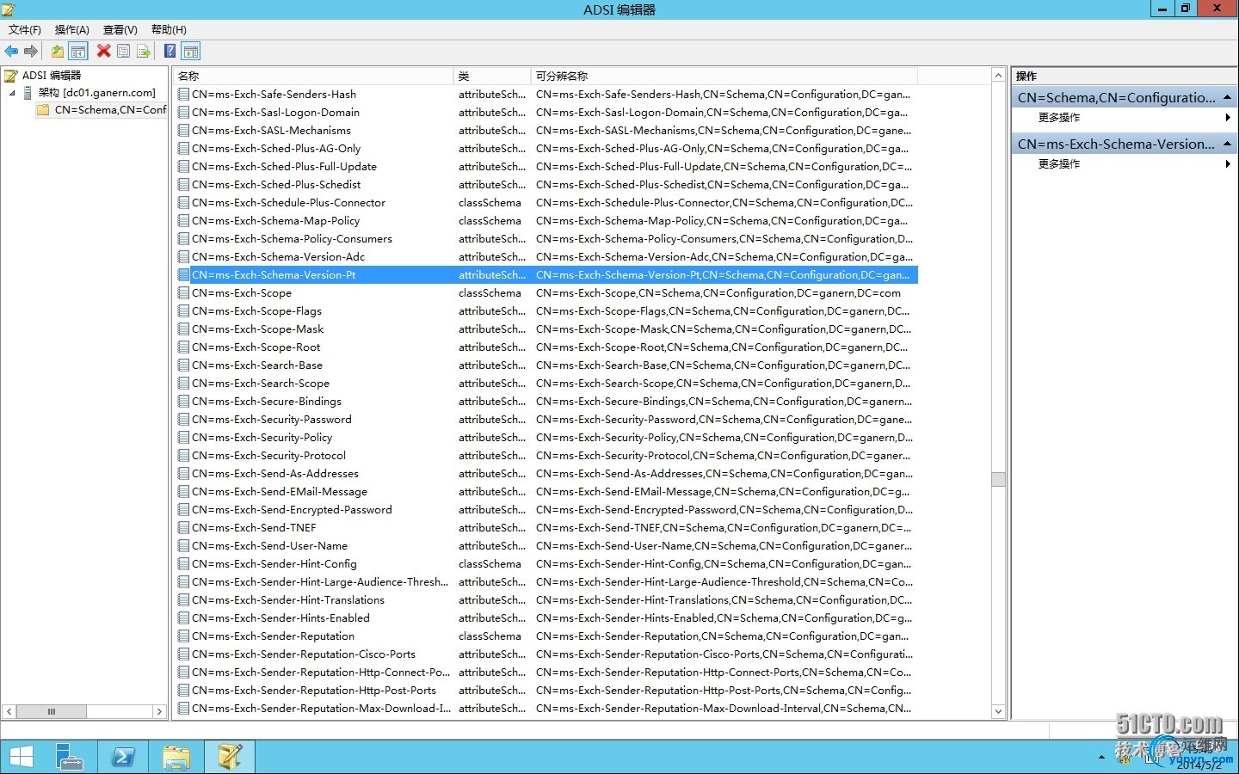Open File Explorer from the taskbar

pos(176,757)
